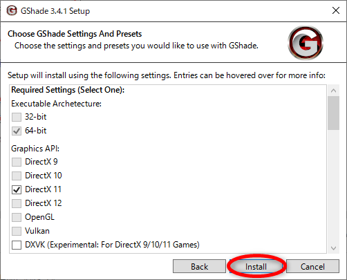Enable the DXVK Experimental option
The height and width of the screenshot is (280, 347).
17,245
